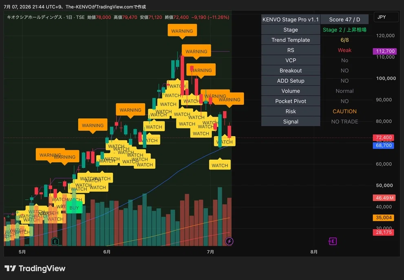Click the NO TRADE signal value
The width and height of the screenshot is (404, 280).
tap(344, 121)
